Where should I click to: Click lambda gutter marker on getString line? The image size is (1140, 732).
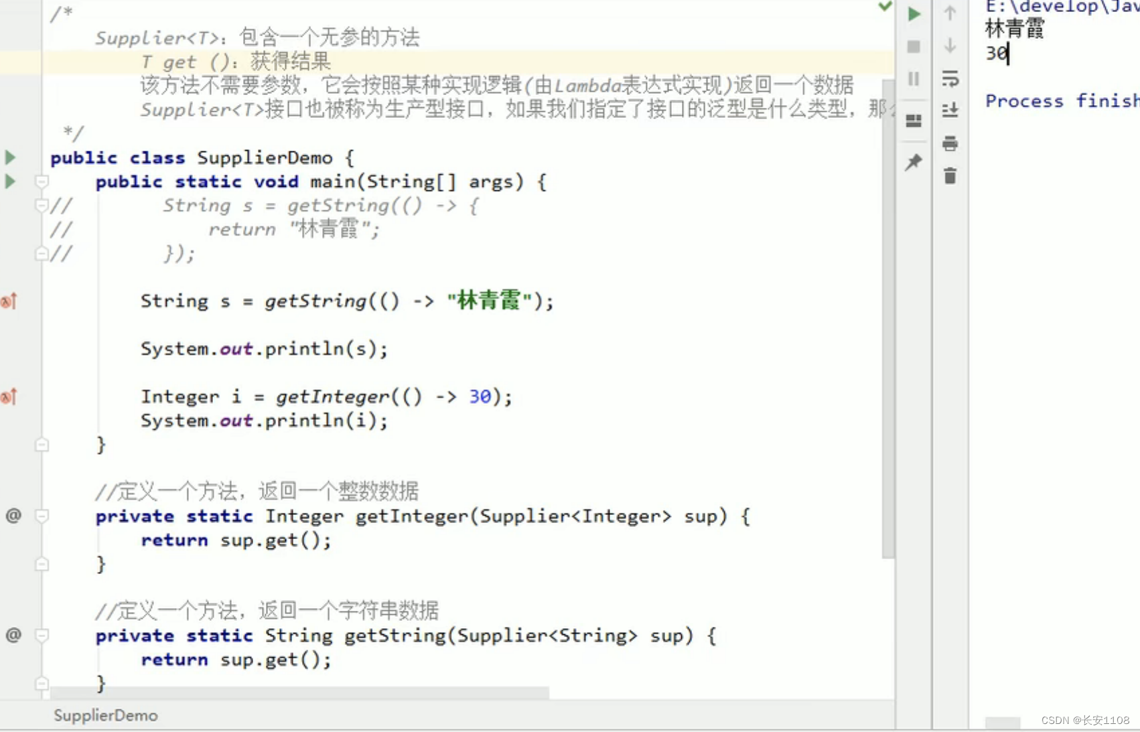click(9, 301)
